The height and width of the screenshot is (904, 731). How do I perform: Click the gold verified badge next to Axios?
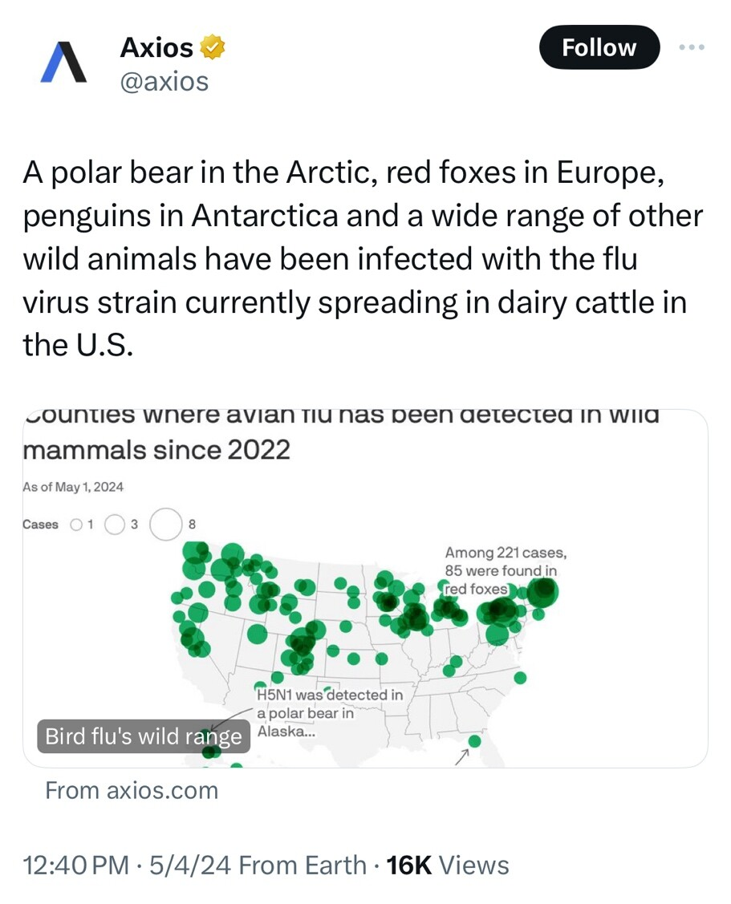click(x=213, y=47)
